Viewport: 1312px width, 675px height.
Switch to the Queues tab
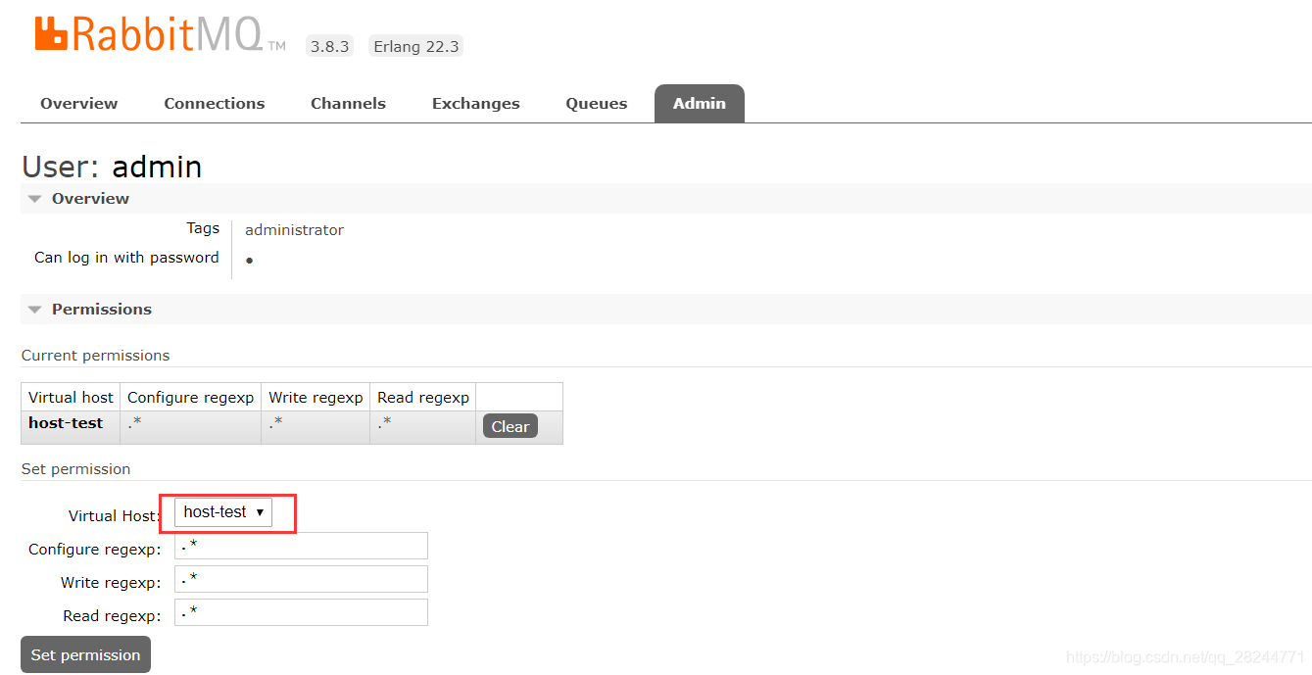click(597, 104)
